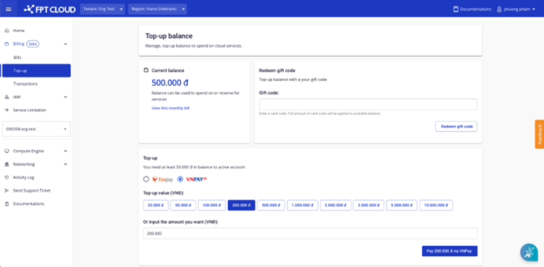The image size is (544, 267).
Task: Click the FPT Cloud logo
Action: point(49,9)
